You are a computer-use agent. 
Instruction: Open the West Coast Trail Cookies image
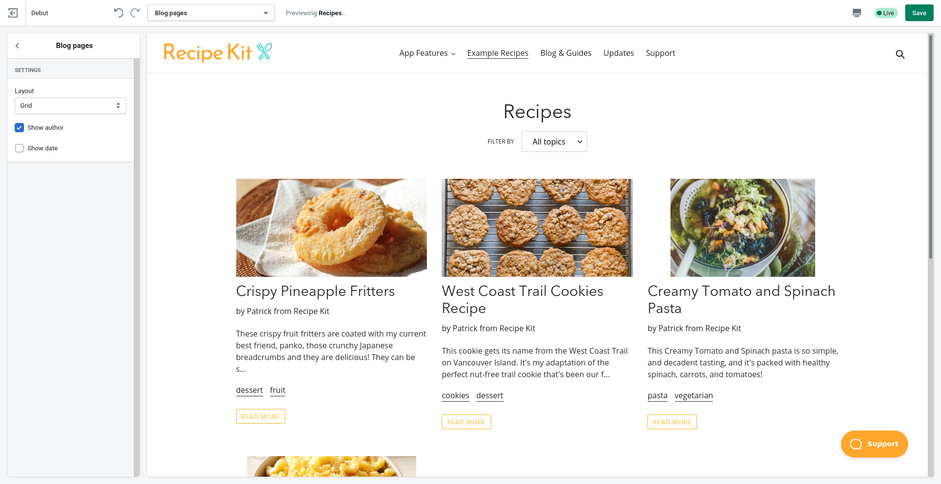[537, 228]
